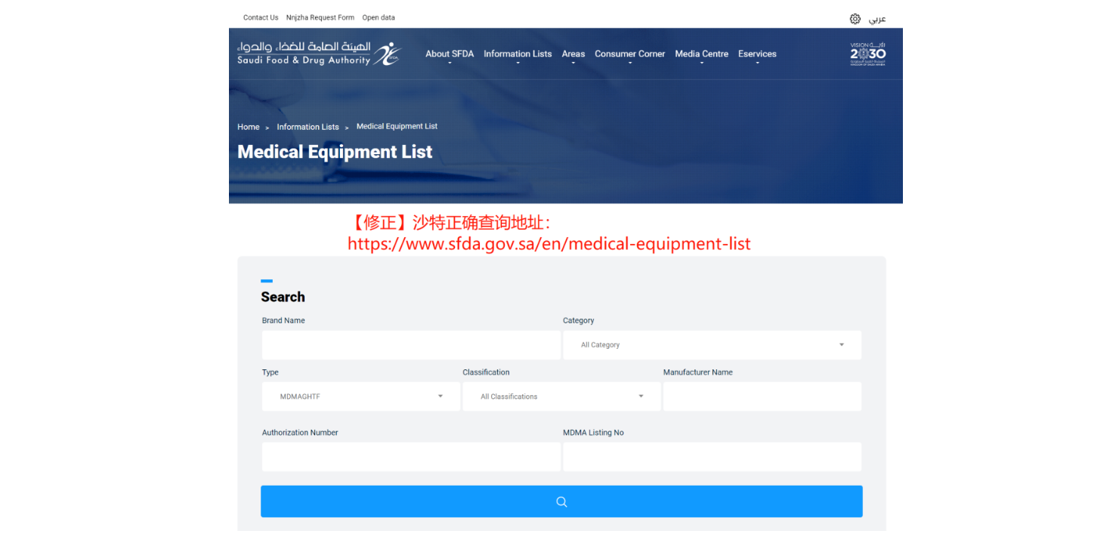The image size is (1119, 537).
Task: Expand the Media Centre menu
Action: click(x=701, y=54)
